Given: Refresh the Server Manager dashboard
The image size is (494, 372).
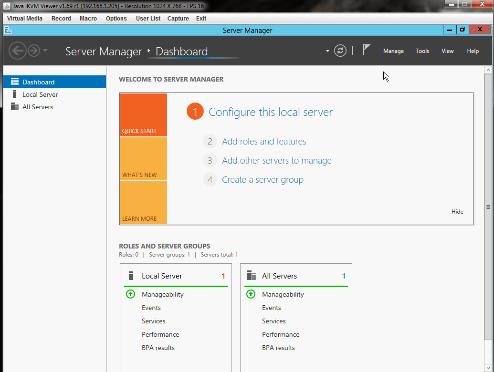Looking at the screenshot, I should click(340, 51).
